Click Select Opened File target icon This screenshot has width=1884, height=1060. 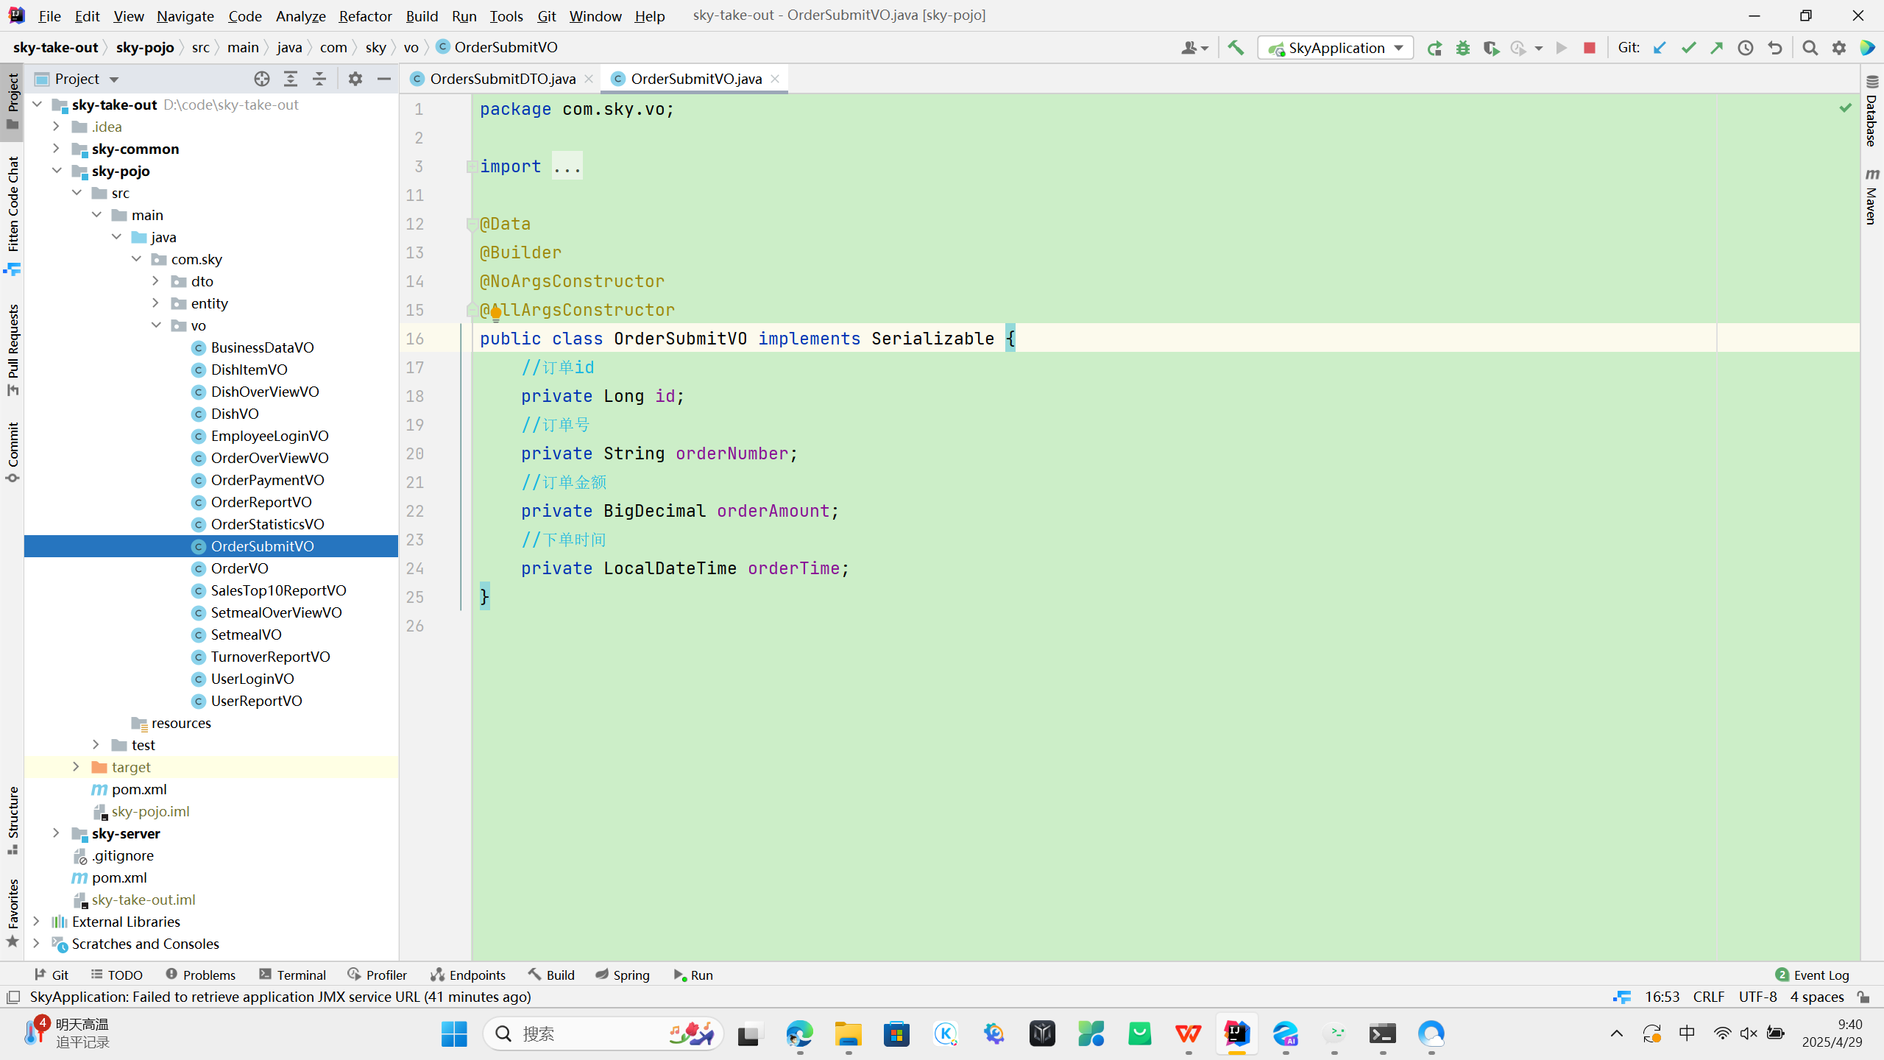[x=262, y=79]
